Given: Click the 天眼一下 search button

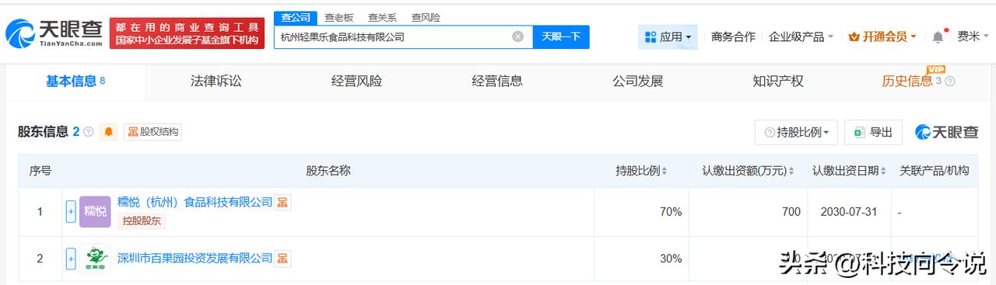Looking at the screenshot, I should click(561, 36).
